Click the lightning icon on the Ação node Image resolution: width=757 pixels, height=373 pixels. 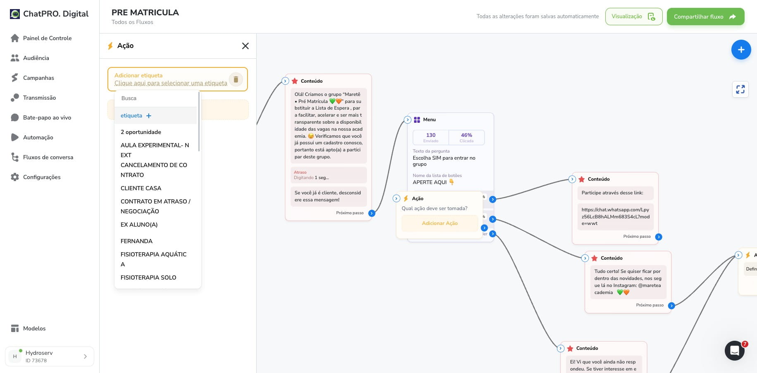click(x=406, y=198)
